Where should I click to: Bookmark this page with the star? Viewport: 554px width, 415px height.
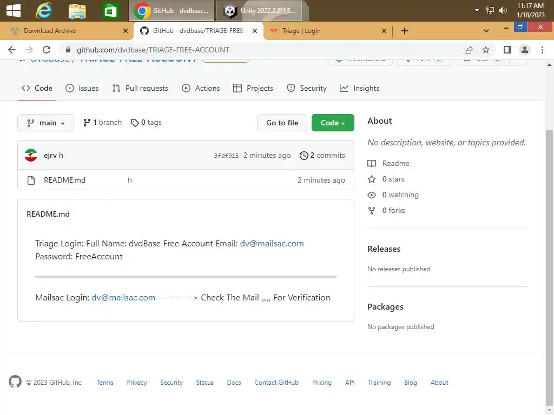486,50
